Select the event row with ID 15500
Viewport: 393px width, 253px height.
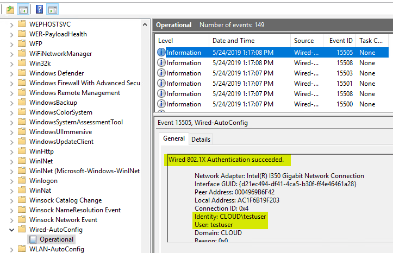(272, 104)
